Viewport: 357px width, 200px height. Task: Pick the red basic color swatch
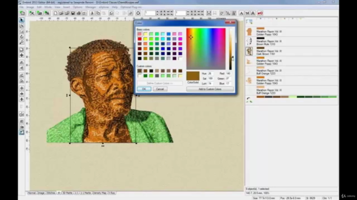click(x=139, y=39)
